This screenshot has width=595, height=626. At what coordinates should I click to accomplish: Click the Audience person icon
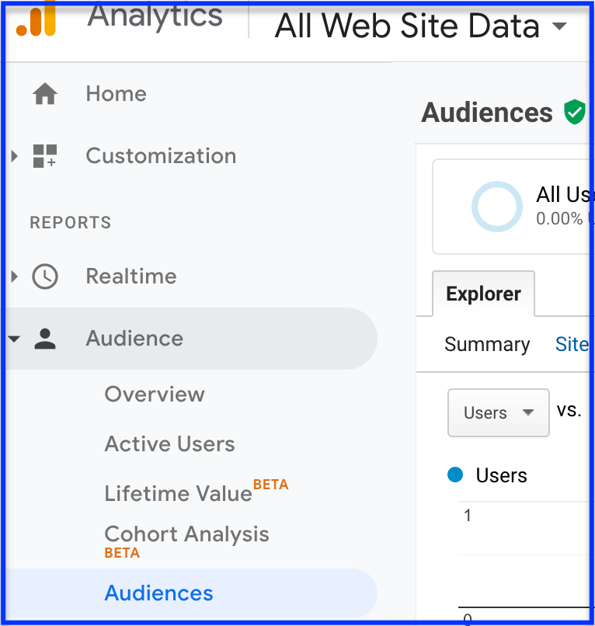tap(45, 339)
